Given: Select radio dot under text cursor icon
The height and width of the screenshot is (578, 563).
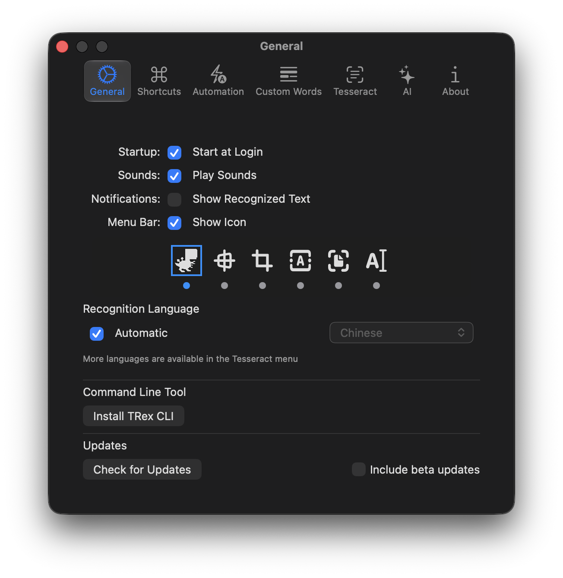Looking at the screenshot, I should point(376,286).
